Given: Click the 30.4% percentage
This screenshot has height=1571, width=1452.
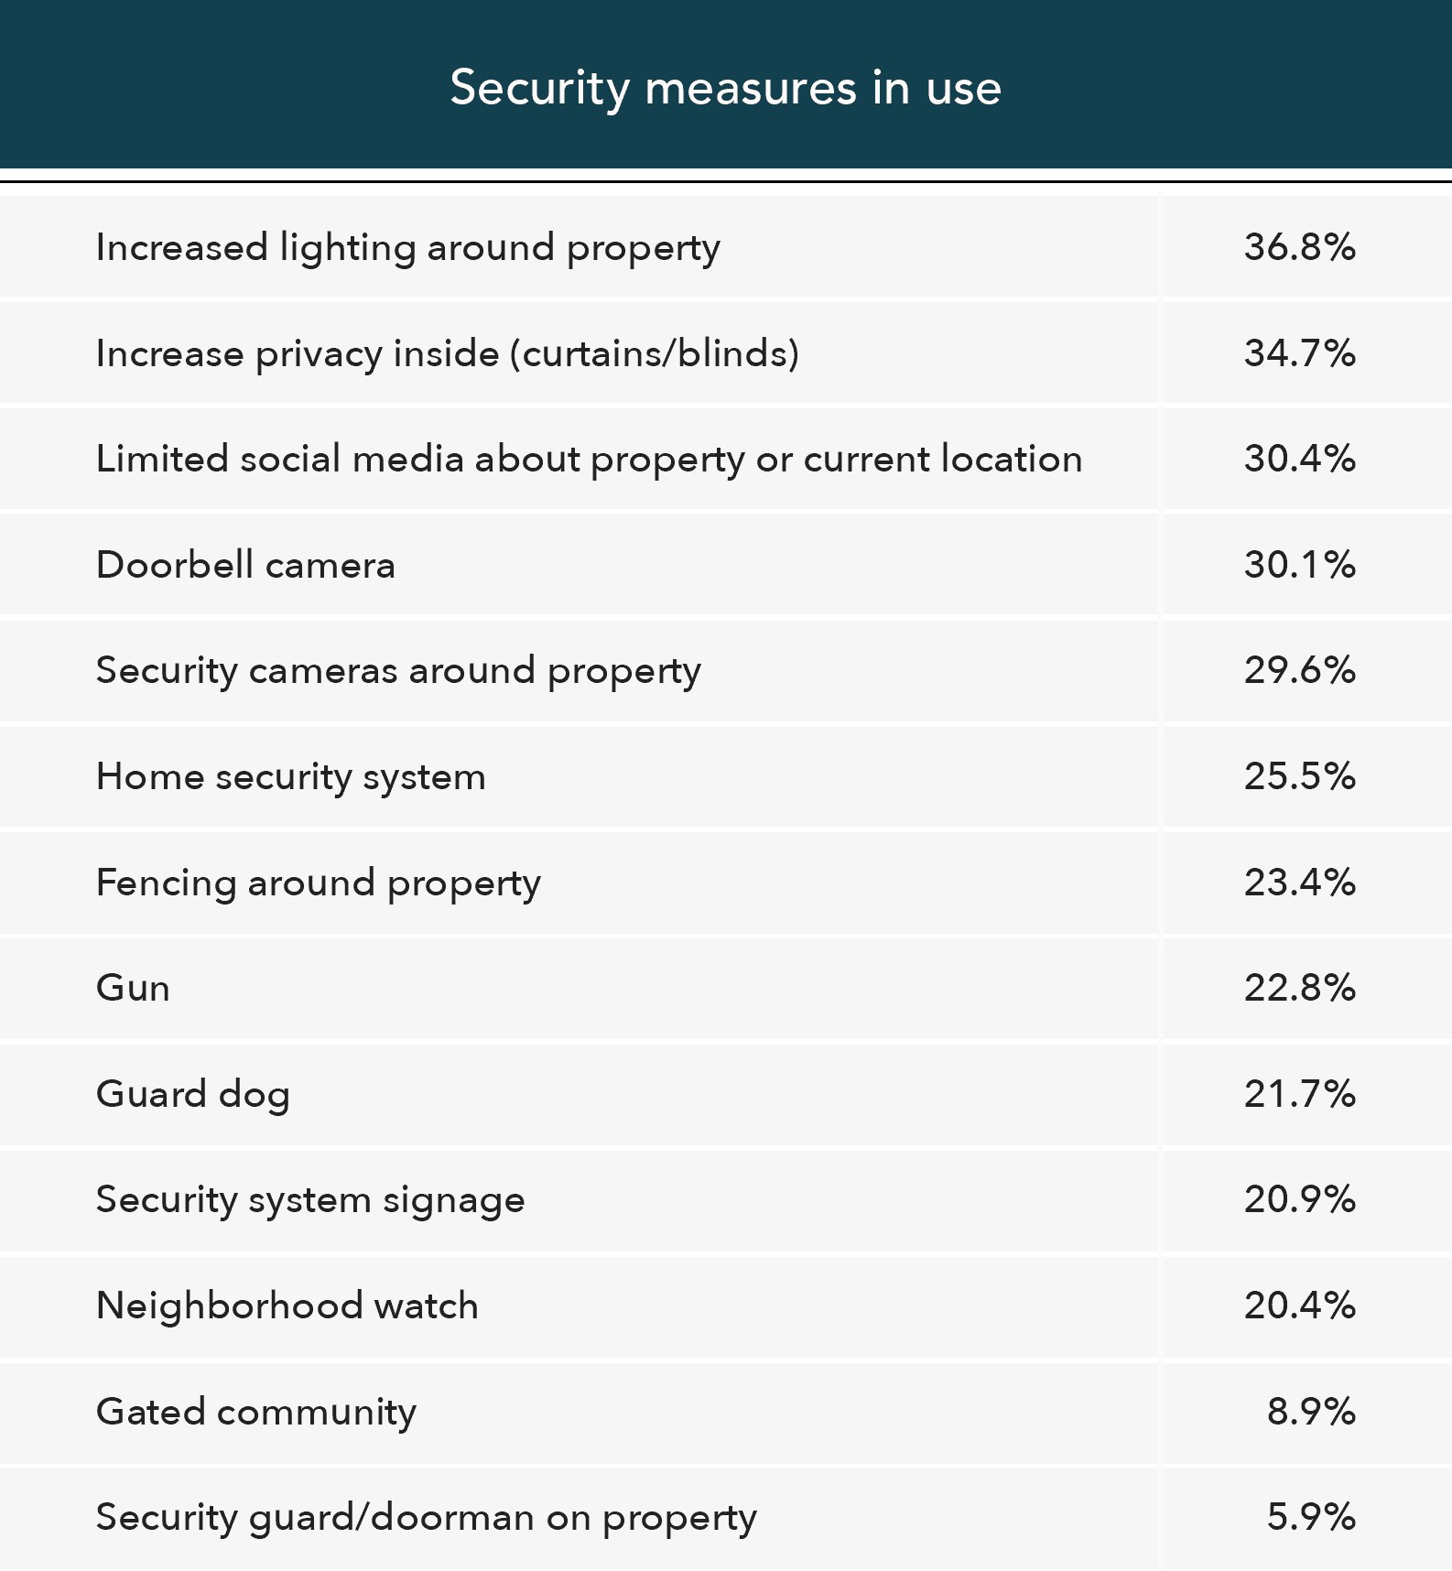Looking at the screenshot, I should tap(1299, 459).
